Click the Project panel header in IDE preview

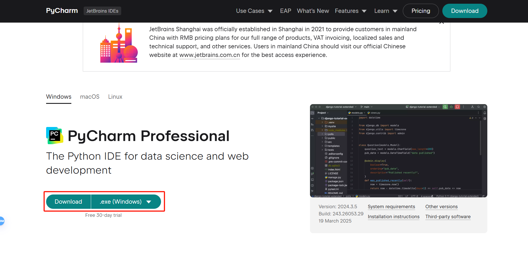[x=323, y=113]
